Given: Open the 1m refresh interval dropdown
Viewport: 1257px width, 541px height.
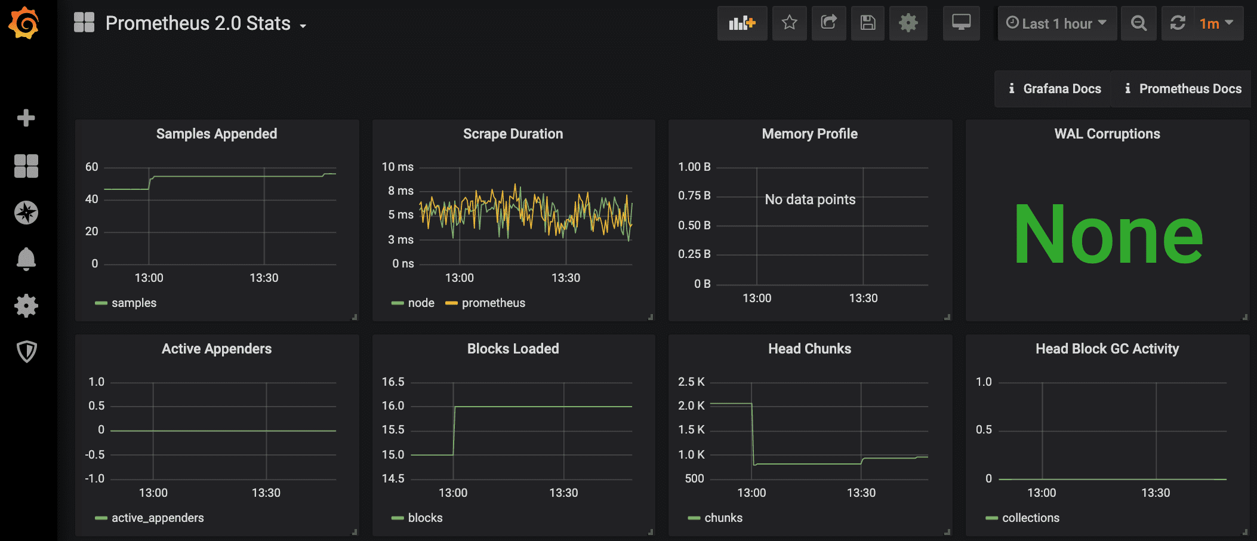Looking at the screenshot, I should (1217, 23).
